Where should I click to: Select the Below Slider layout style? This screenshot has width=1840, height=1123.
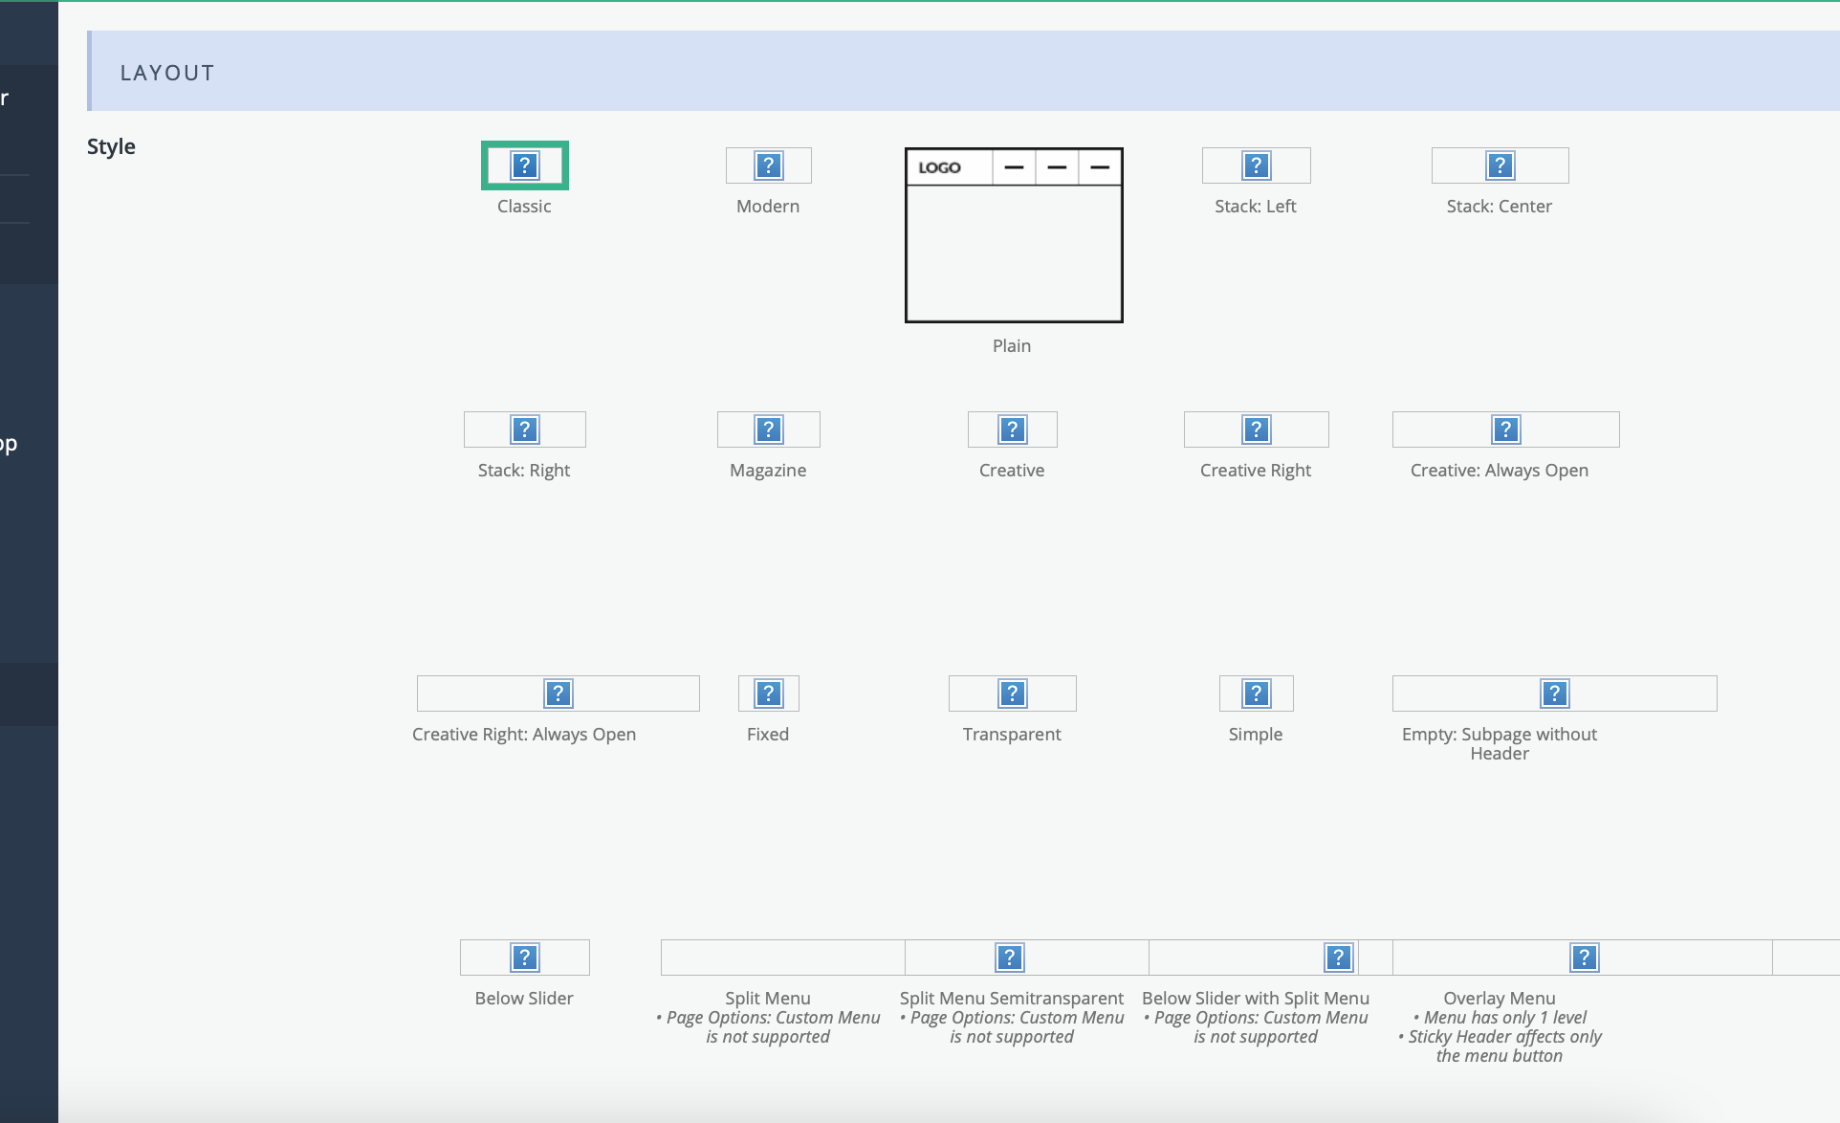(x=523, y=958)
